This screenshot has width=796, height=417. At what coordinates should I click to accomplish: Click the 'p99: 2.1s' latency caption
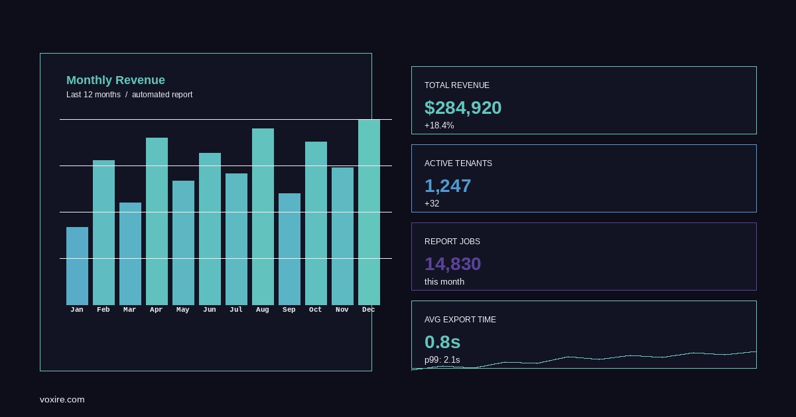click(x=442, y=359)
